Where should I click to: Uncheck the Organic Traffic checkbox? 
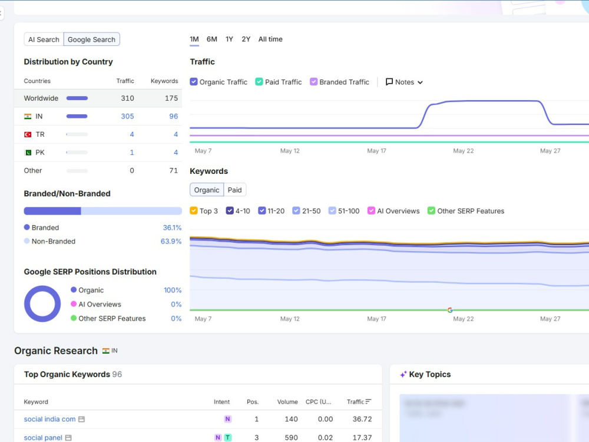[x=194, y=82]
